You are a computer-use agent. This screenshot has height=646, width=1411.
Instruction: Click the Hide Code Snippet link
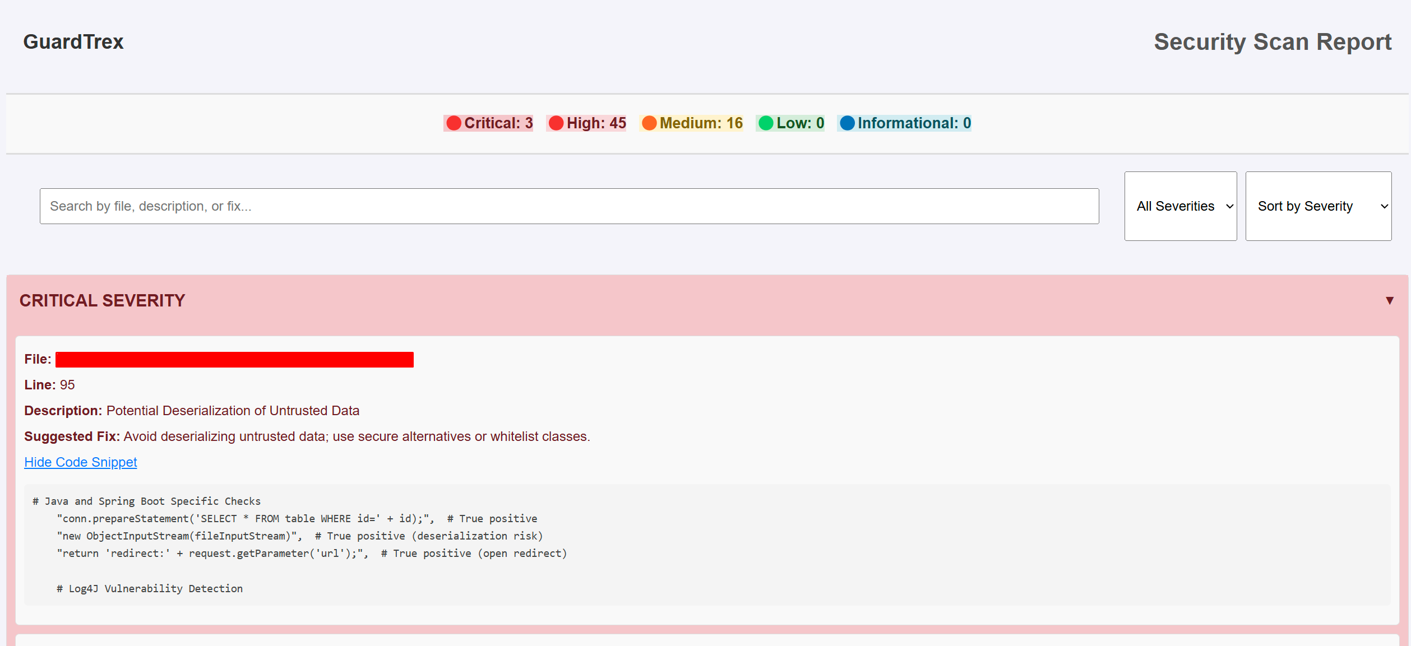[x=80, y=462]
